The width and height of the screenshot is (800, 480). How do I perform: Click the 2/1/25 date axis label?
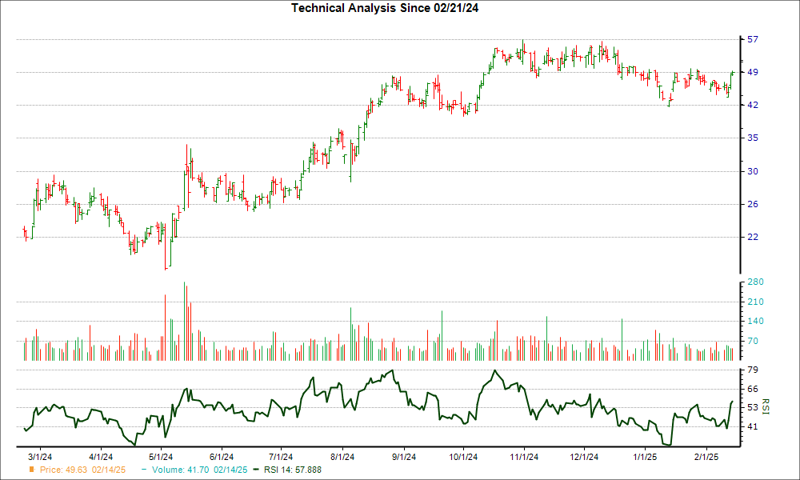[x=706, y=457]
